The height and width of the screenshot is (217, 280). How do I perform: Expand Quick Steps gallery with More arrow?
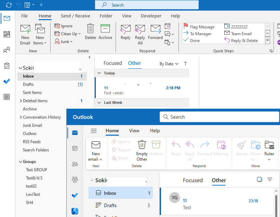click(267, 40)
